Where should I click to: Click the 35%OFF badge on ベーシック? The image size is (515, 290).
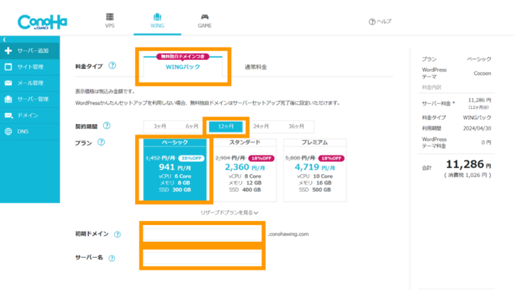[191, 158]
